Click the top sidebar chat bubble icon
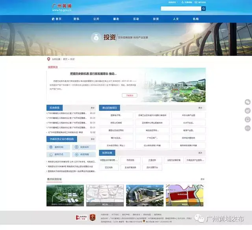252x230 pixels. tap(248, 102)
